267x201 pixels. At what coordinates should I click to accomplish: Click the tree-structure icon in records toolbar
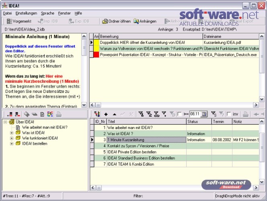[x=97, y=114]
